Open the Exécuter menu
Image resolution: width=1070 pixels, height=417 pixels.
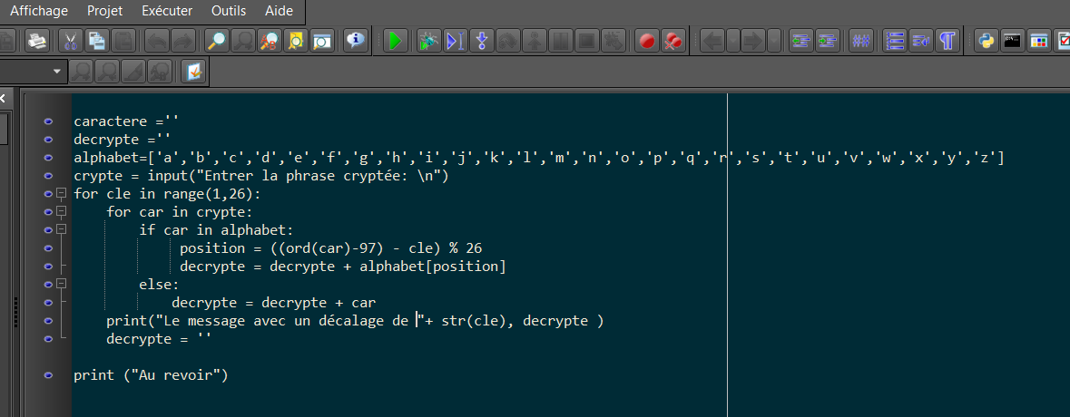click(167, 11)
